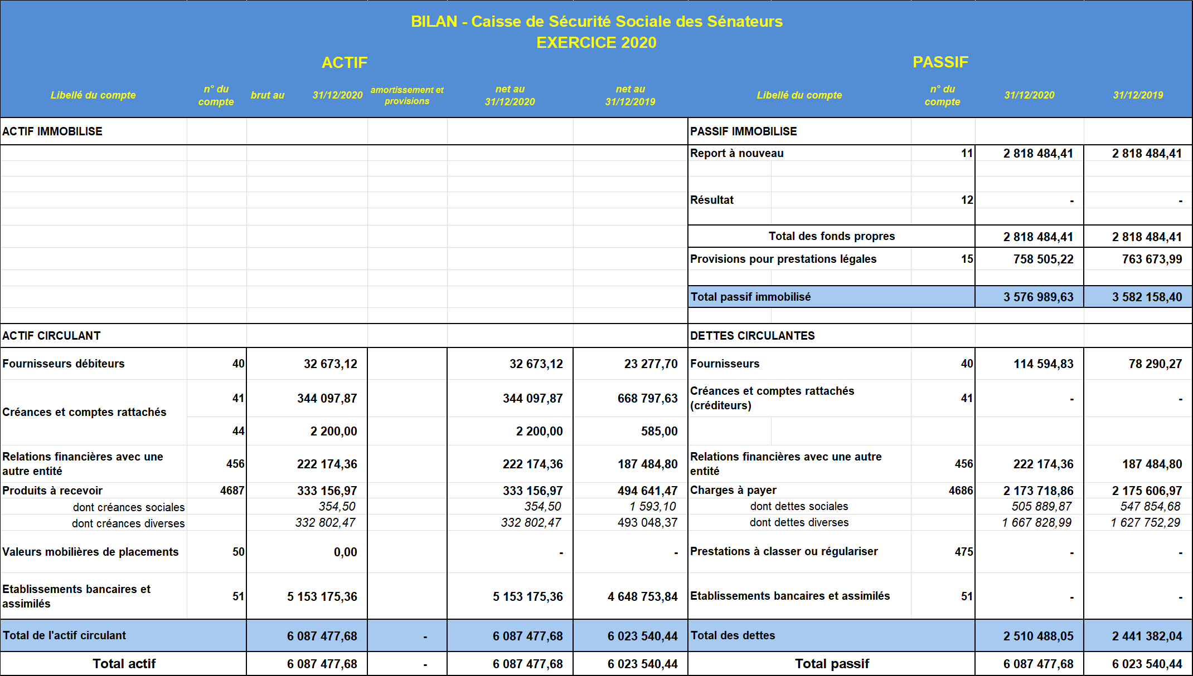This screenshot has height=676, width=1193.
Task: Click the ACTIF IMMOBILISE row label
Action: click(x=52, y=131)
